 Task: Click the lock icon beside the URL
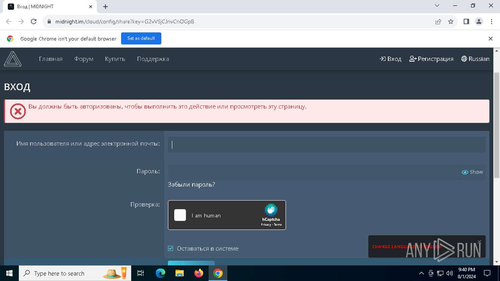pyautogui.click(x=49, y=21)
